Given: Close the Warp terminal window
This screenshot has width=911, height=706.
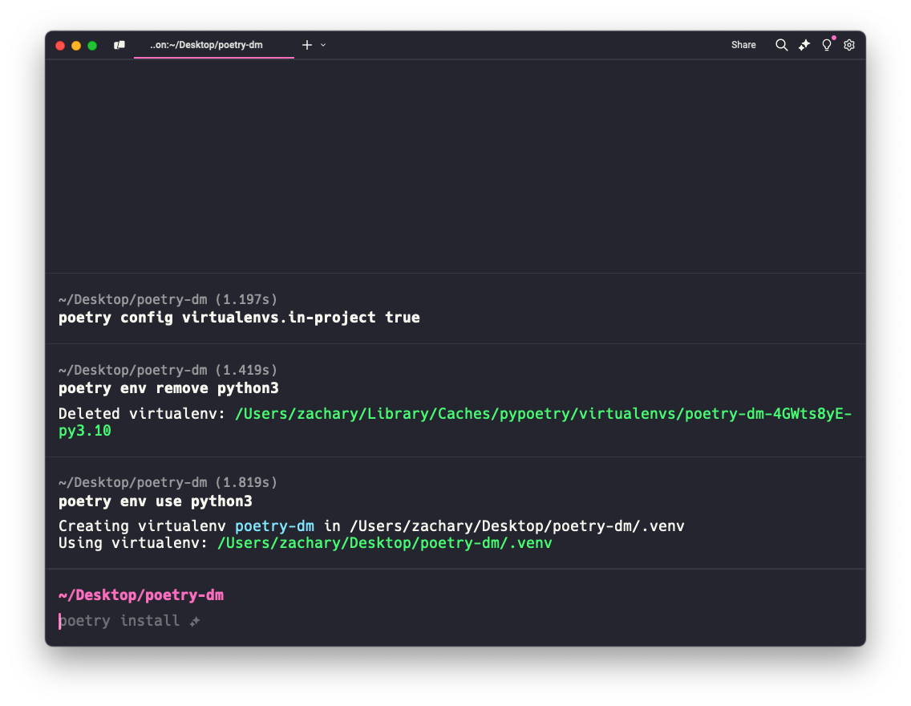Looking at the screenshot, I should coord(60,46).
